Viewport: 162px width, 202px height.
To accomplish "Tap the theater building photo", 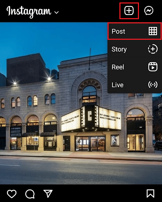I will point(77,103).
